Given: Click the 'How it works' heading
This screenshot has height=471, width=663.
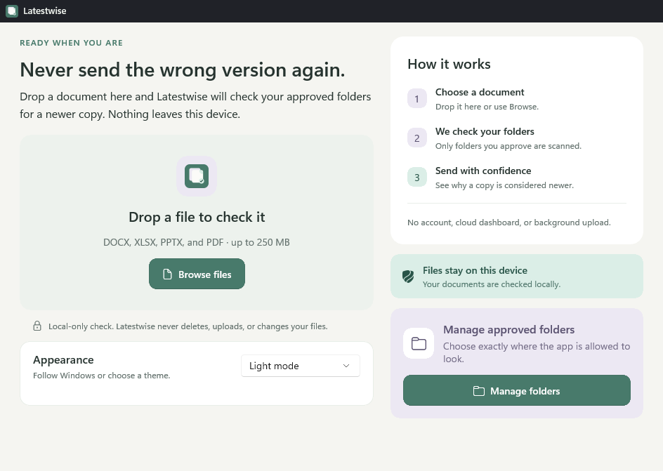Looking at the screenshot, I should tap(449, 64).
